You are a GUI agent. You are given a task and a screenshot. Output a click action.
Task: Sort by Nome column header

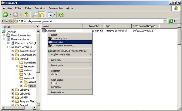[62, 26]
